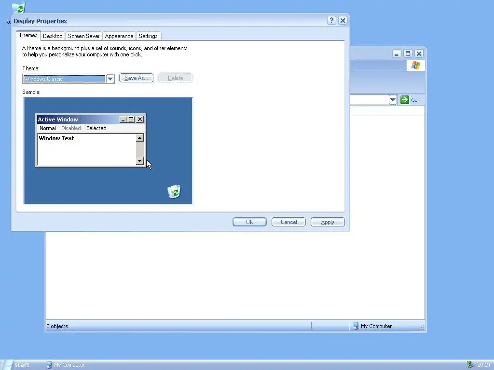
Task: Click Window Text in the sample
Action: pyautogui.click(x=56, y=138)
